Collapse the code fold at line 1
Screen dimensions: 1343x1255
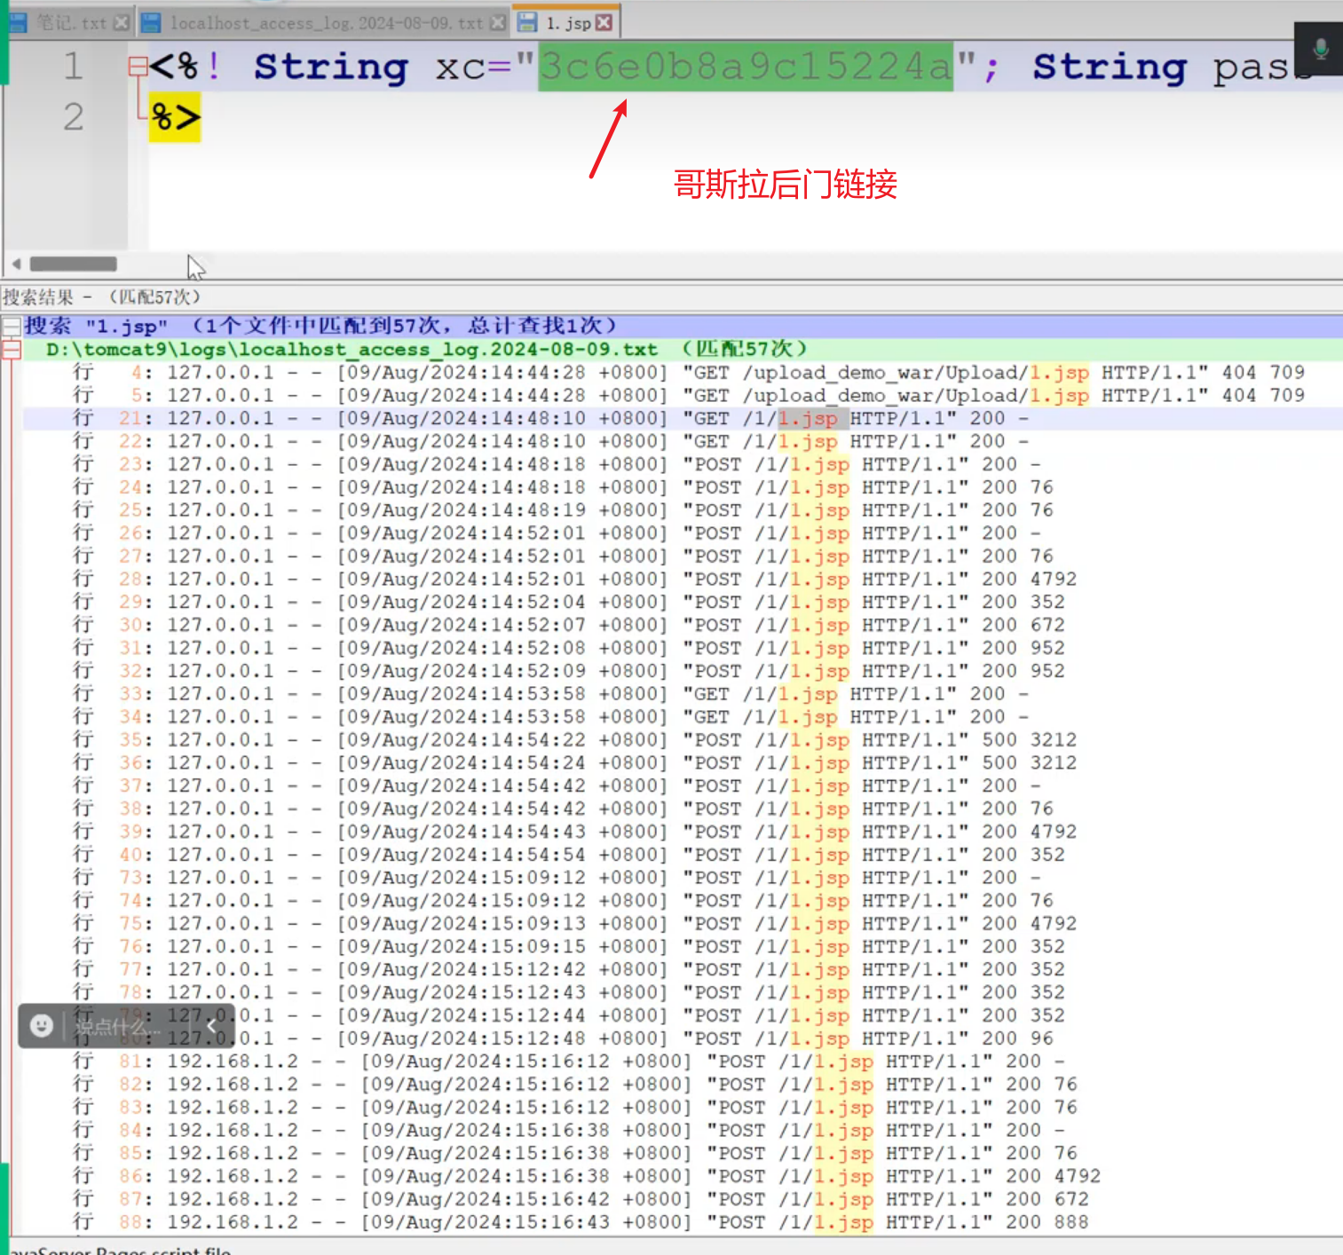[x=138, y=67]
